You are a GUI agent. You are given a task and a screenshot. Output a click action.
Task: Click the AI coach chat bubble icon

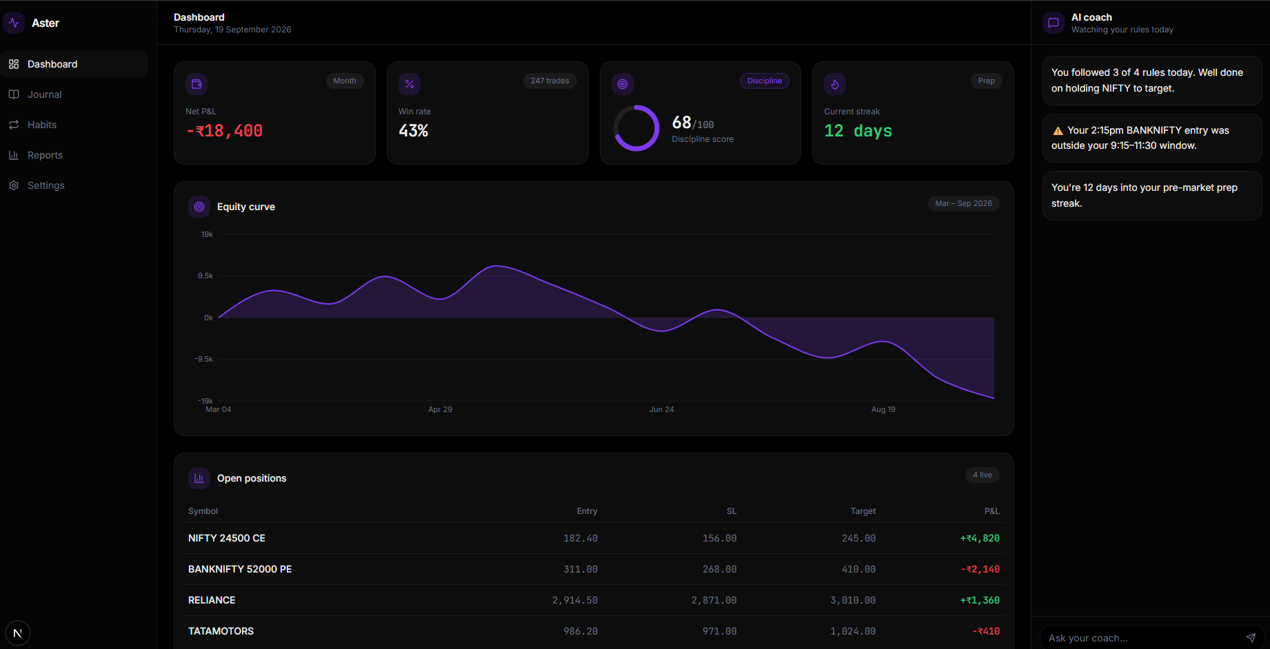[1054, 23]
